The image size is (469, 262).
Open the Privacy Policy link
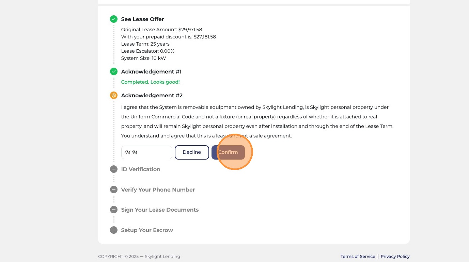point(395,257)
